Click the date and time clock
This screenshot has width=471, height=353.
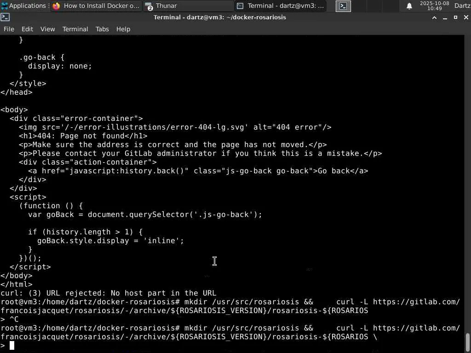(434, 6)
